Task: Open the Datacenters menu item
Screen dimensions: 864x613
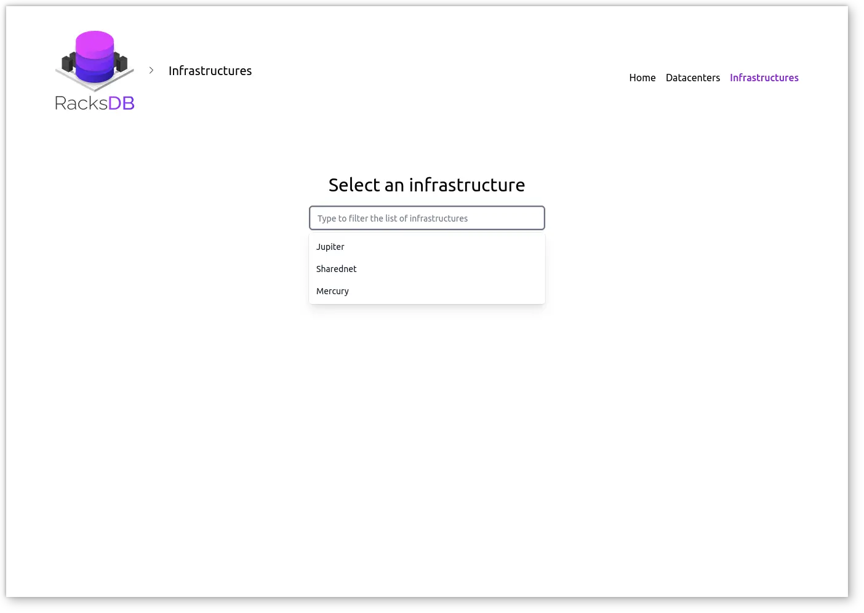Action: coord(693,78)
